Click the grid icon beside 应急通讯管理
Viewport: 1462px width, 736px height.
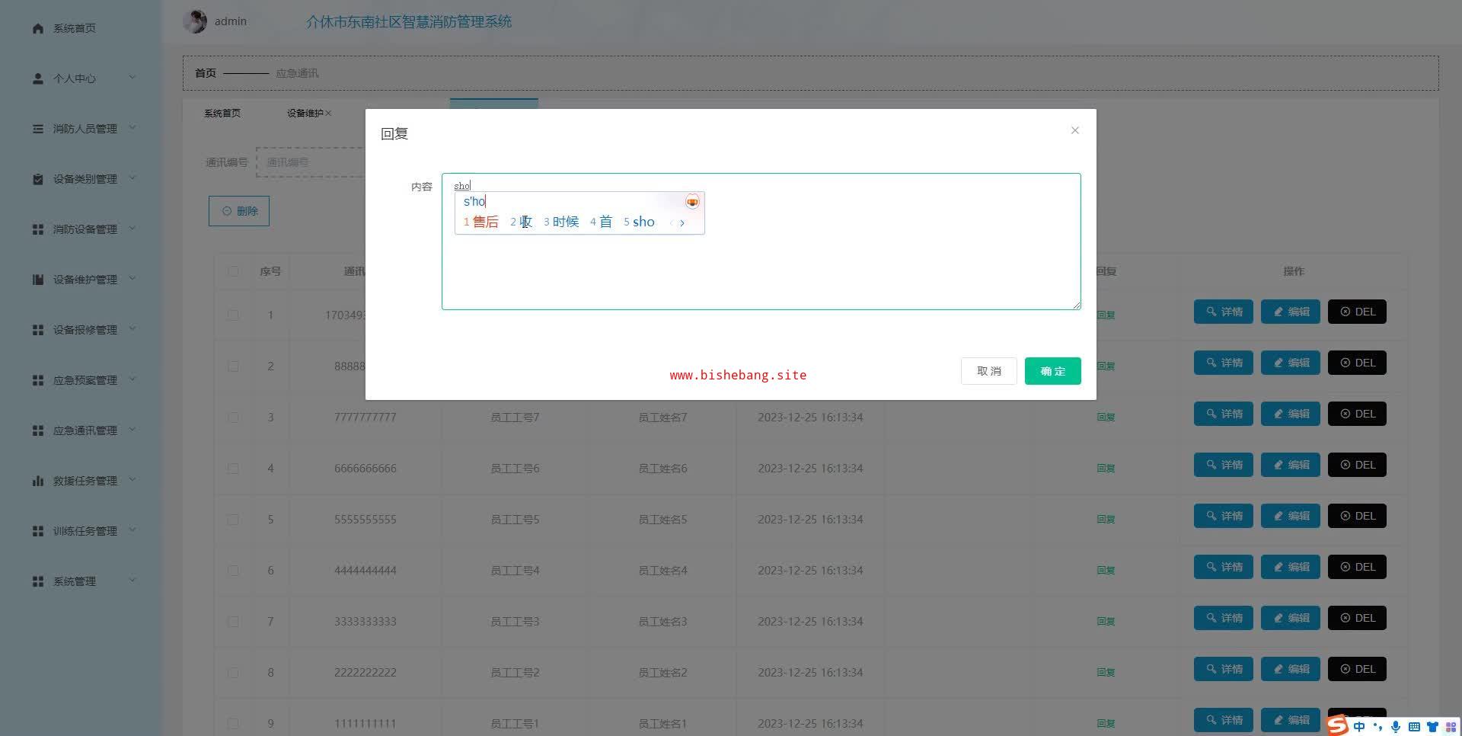(x=38, y=430)
